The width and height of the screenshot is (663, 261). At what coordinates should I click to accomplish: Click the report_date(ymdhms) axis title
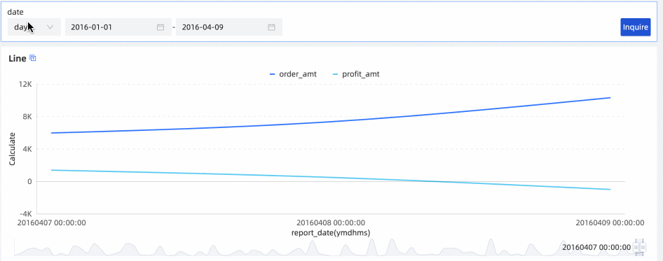pyautogui.click(x=331, y=233)
